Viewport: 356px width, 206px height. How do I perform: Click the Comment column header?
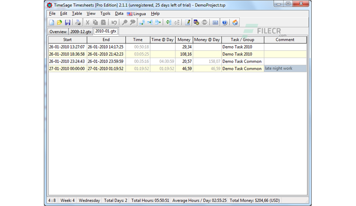click(285, 40)
